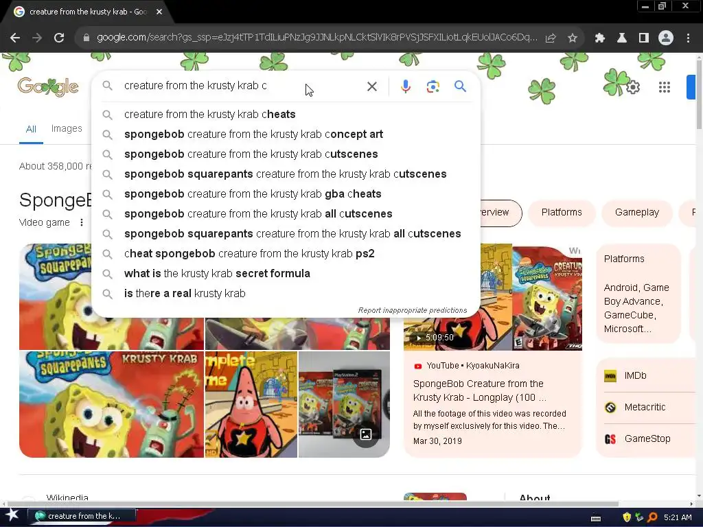
Task: Click the taskbar start star icon
Action: (12, 516)
